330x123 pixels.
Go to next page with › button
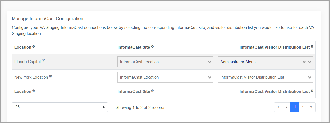coord(303,107)
